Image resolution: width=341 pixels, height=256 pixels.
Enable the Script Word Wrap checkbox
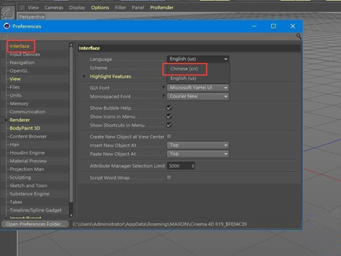pyautogui.click(x=169, y=177)
